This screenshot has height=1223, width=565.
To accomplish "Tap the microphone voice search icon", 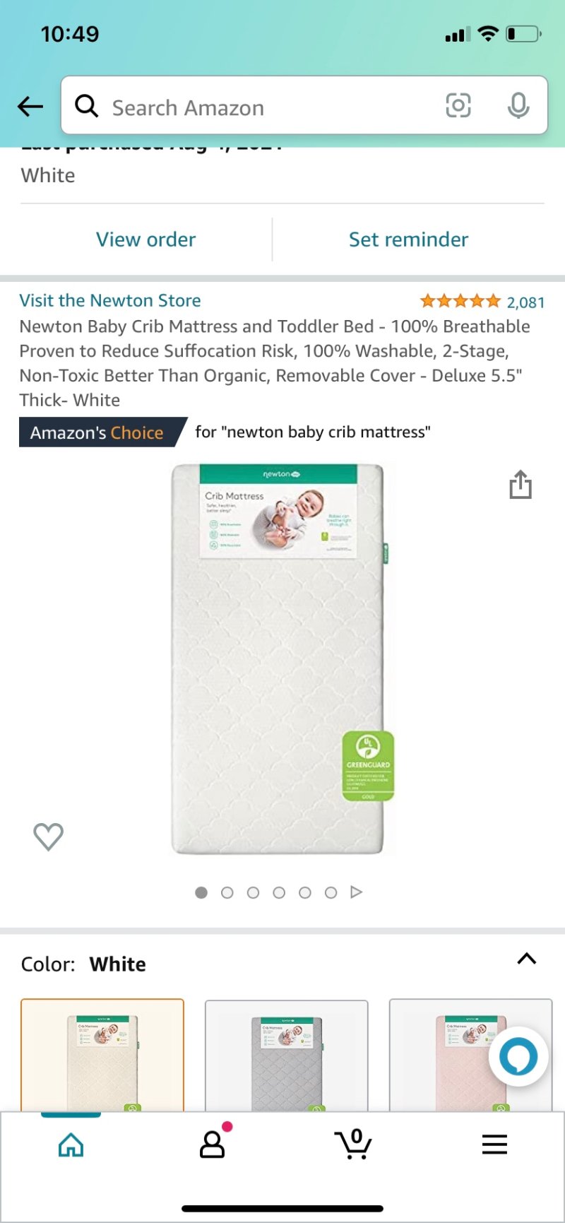I will (518, 106).
